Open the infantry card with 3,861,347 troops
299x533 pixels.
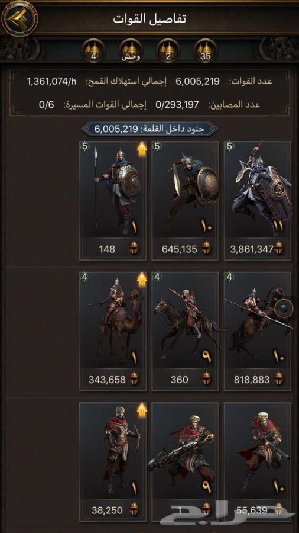point(258,201)
